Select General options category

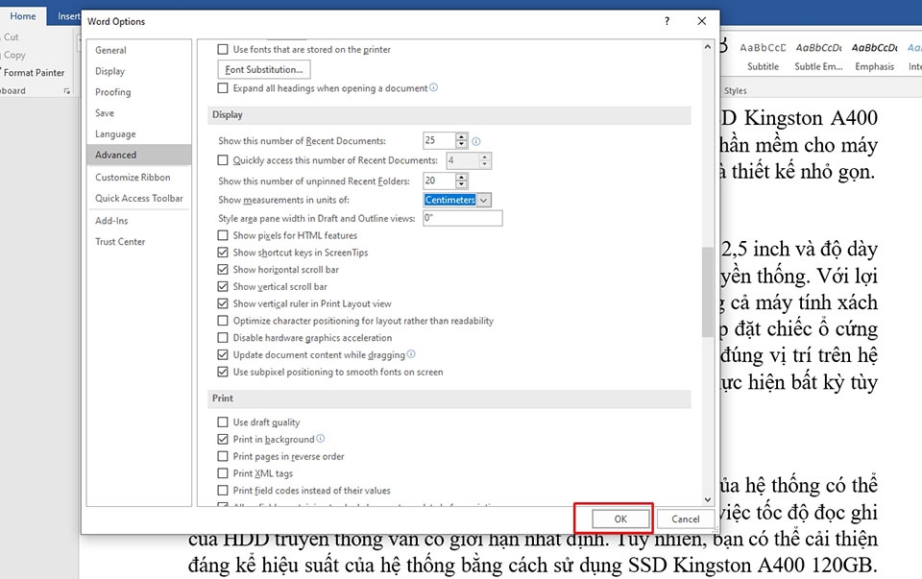138,50
